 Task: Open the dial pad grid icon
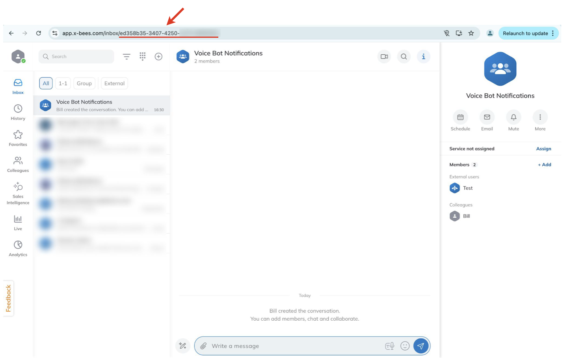(143, 57)
